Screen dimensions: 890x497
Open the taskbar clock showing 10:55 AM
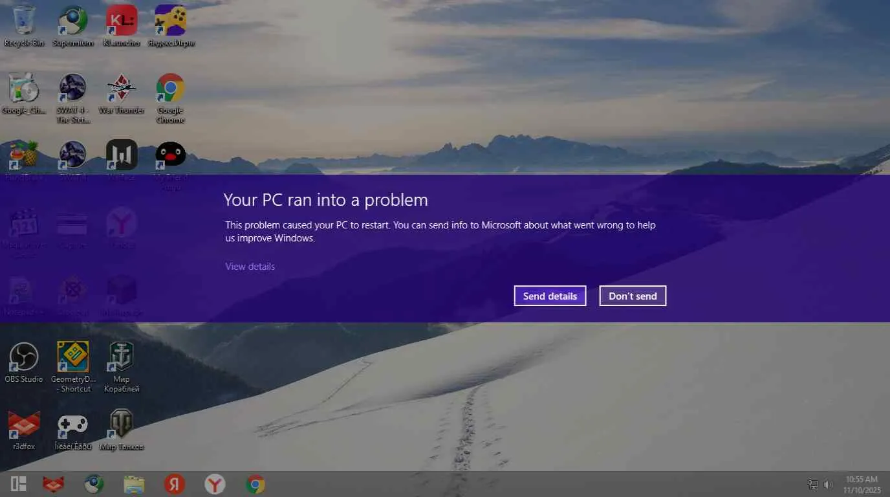coord(862,485)
